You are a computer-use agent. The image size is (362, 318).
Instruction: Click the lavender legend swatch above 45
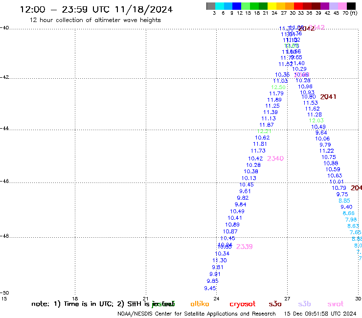[333, 6]
